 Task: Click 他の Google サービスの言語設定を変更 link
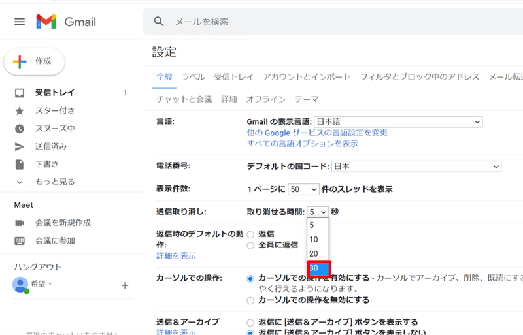(317, 133)
